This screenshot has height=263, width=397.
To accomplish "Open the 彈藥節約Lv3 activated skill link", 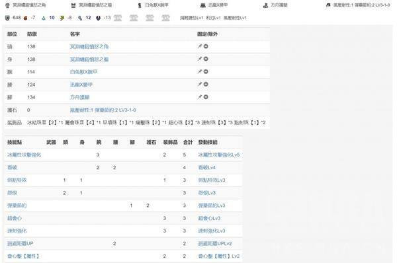I will (x=212, y=206).
